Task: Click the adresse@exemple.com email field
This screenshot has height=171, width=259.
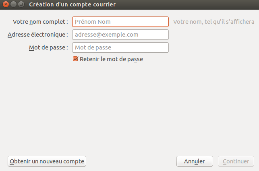Action: [x=120, y=35]
